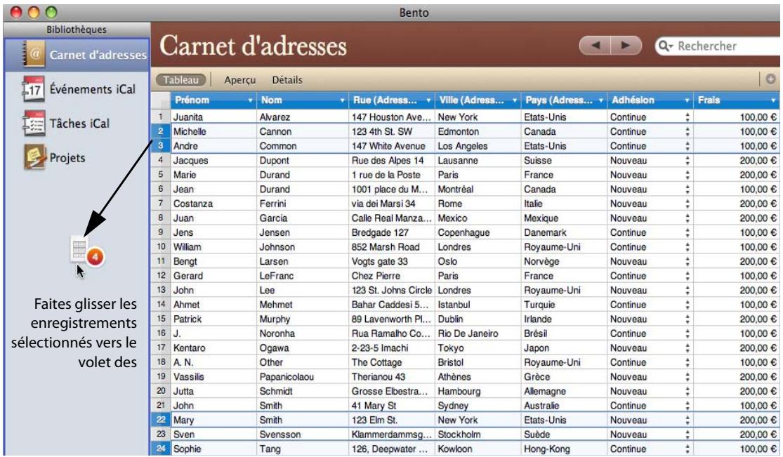Open the Carnet d'adresses library icon
The width and height of the screenshot is (783, 457).
(34, 55)
